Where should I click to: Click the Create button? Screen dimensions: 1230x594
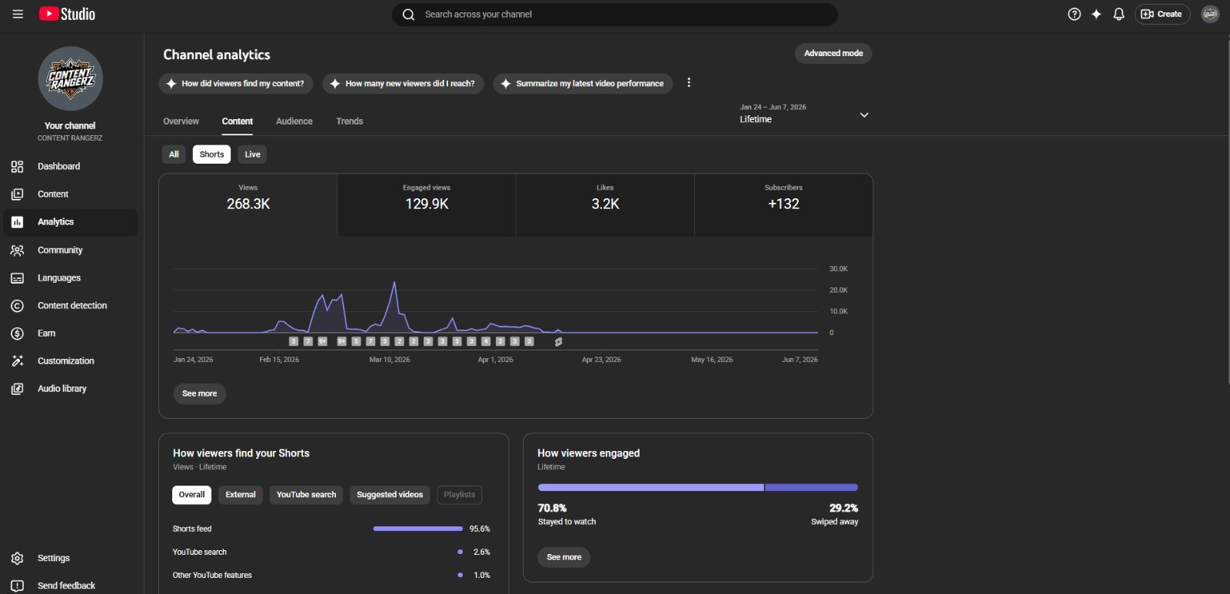tap(1162, 14)
